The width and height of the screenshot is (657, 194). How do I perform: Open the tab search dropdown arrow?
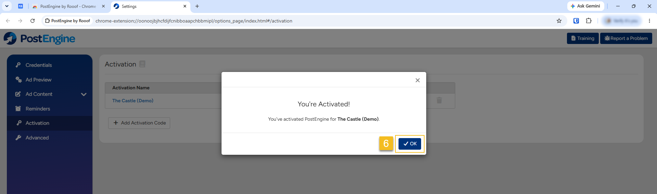(x=7, y=6)
